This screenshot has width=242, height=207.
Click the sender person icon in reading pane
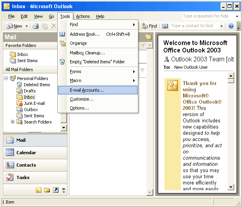166,59
